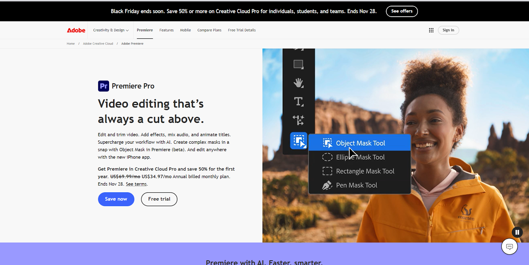Click the object mask icon in the dropdown menu
This screenshot has height=265, width=529.
click(327, 143)
